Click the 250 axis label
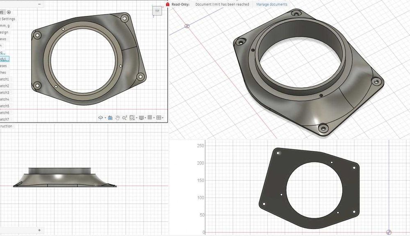 coord(200,145)
